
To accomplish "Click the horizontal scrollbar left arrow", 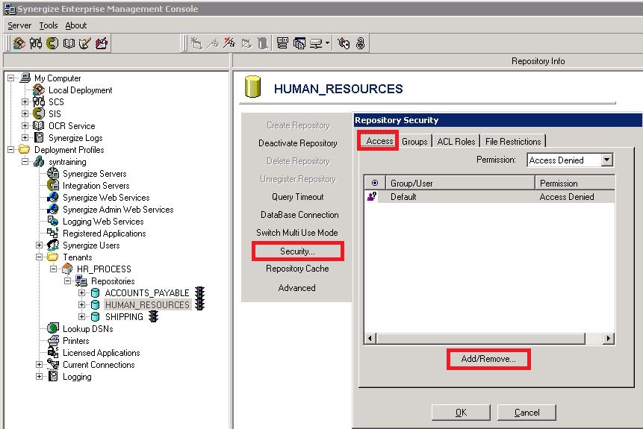I will pos(370,339).
